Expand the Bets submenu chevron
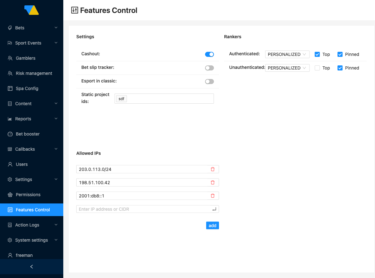The height and width of the screenshot is (278, 375). [56, 27]
